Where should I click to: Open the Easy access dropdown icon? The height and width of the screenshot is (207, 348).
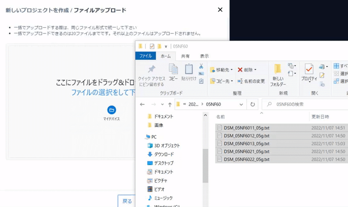291,73
